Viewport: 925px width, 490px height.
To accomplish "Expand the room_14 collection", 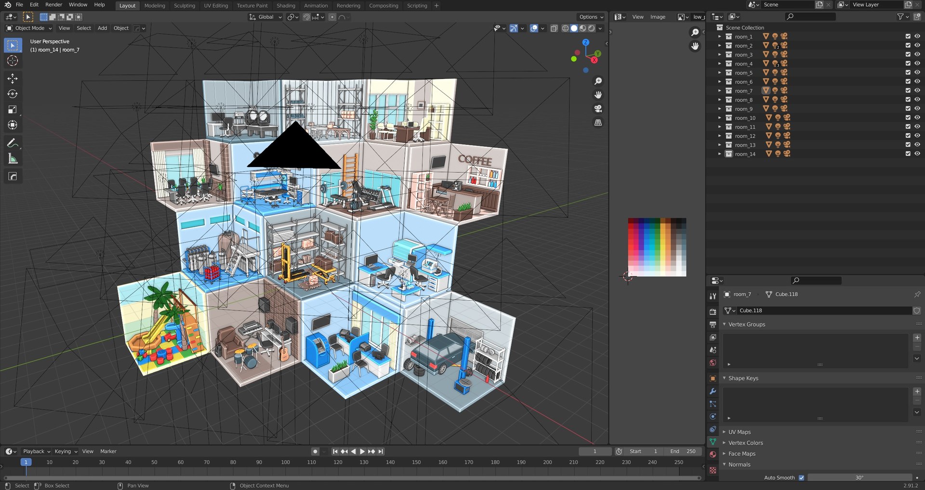I will click(720, 154).
